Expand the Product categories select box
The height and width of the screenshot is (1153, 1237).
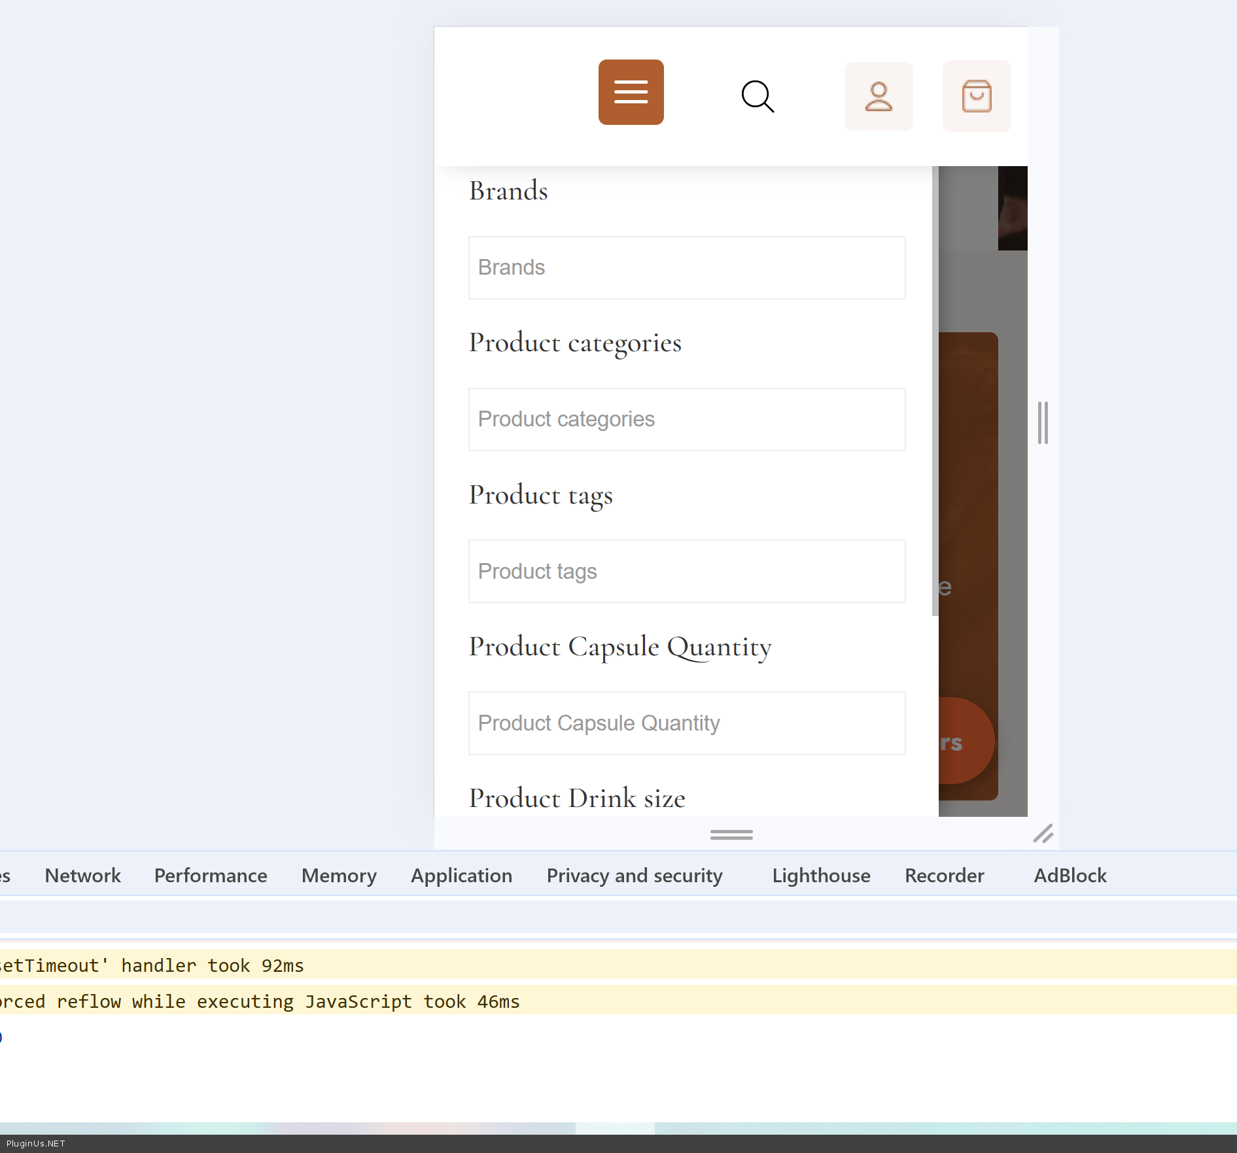687,419
